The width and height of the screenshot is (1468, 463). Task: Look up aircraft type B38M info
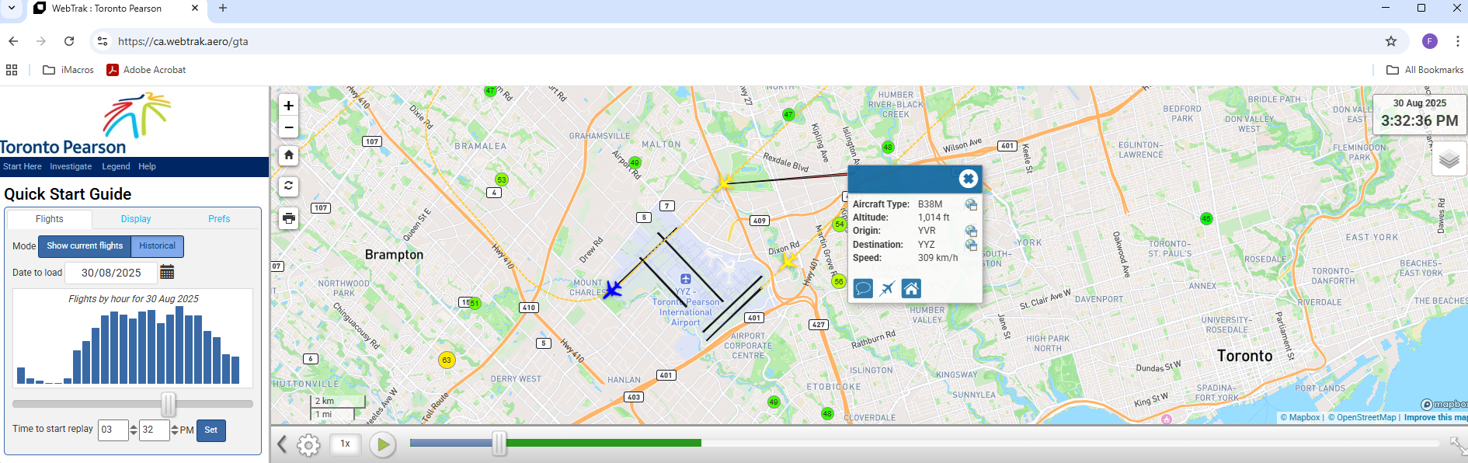971,205
